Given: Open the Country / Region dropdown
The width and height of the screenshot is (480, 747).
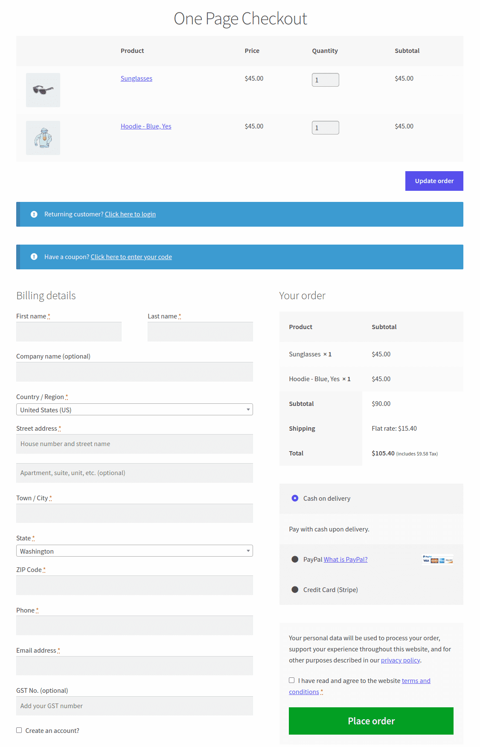Looking at the screenshot, I should tap(134, 410).
